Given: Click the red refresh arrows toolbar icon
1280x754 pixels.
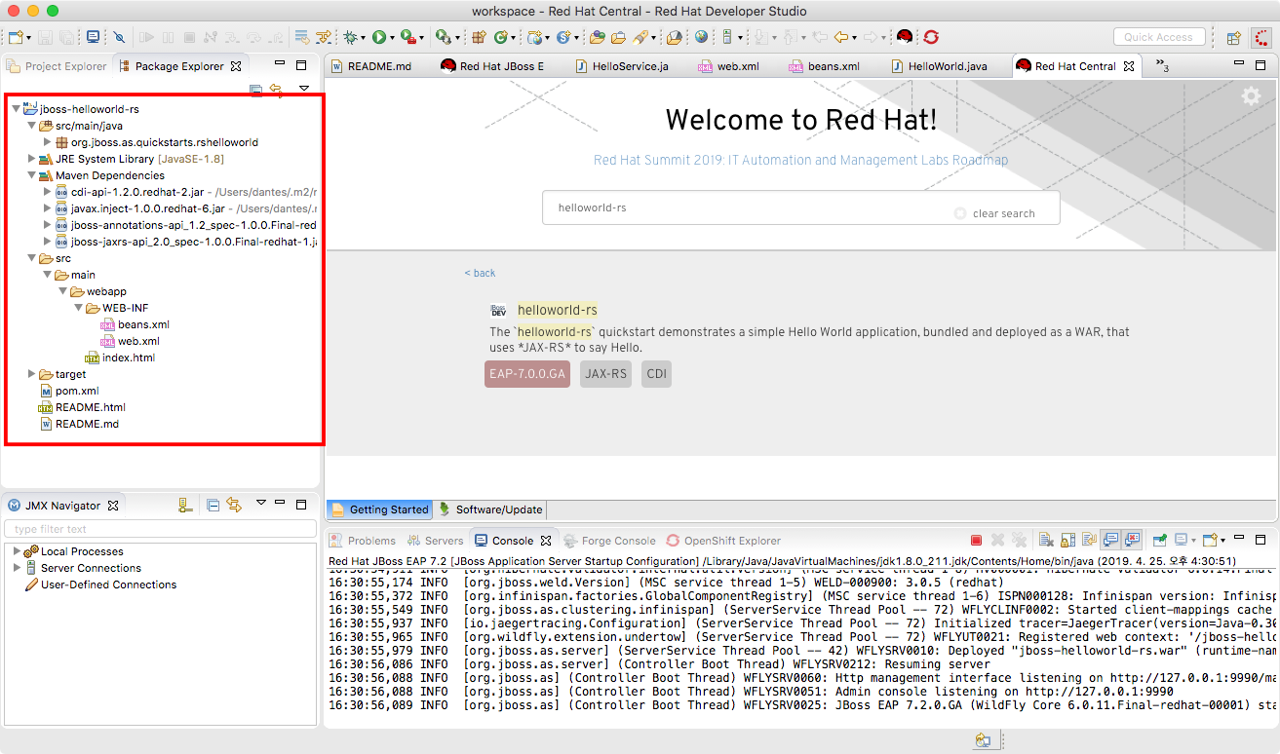Looking at the screenshot, I should [931, 37].
